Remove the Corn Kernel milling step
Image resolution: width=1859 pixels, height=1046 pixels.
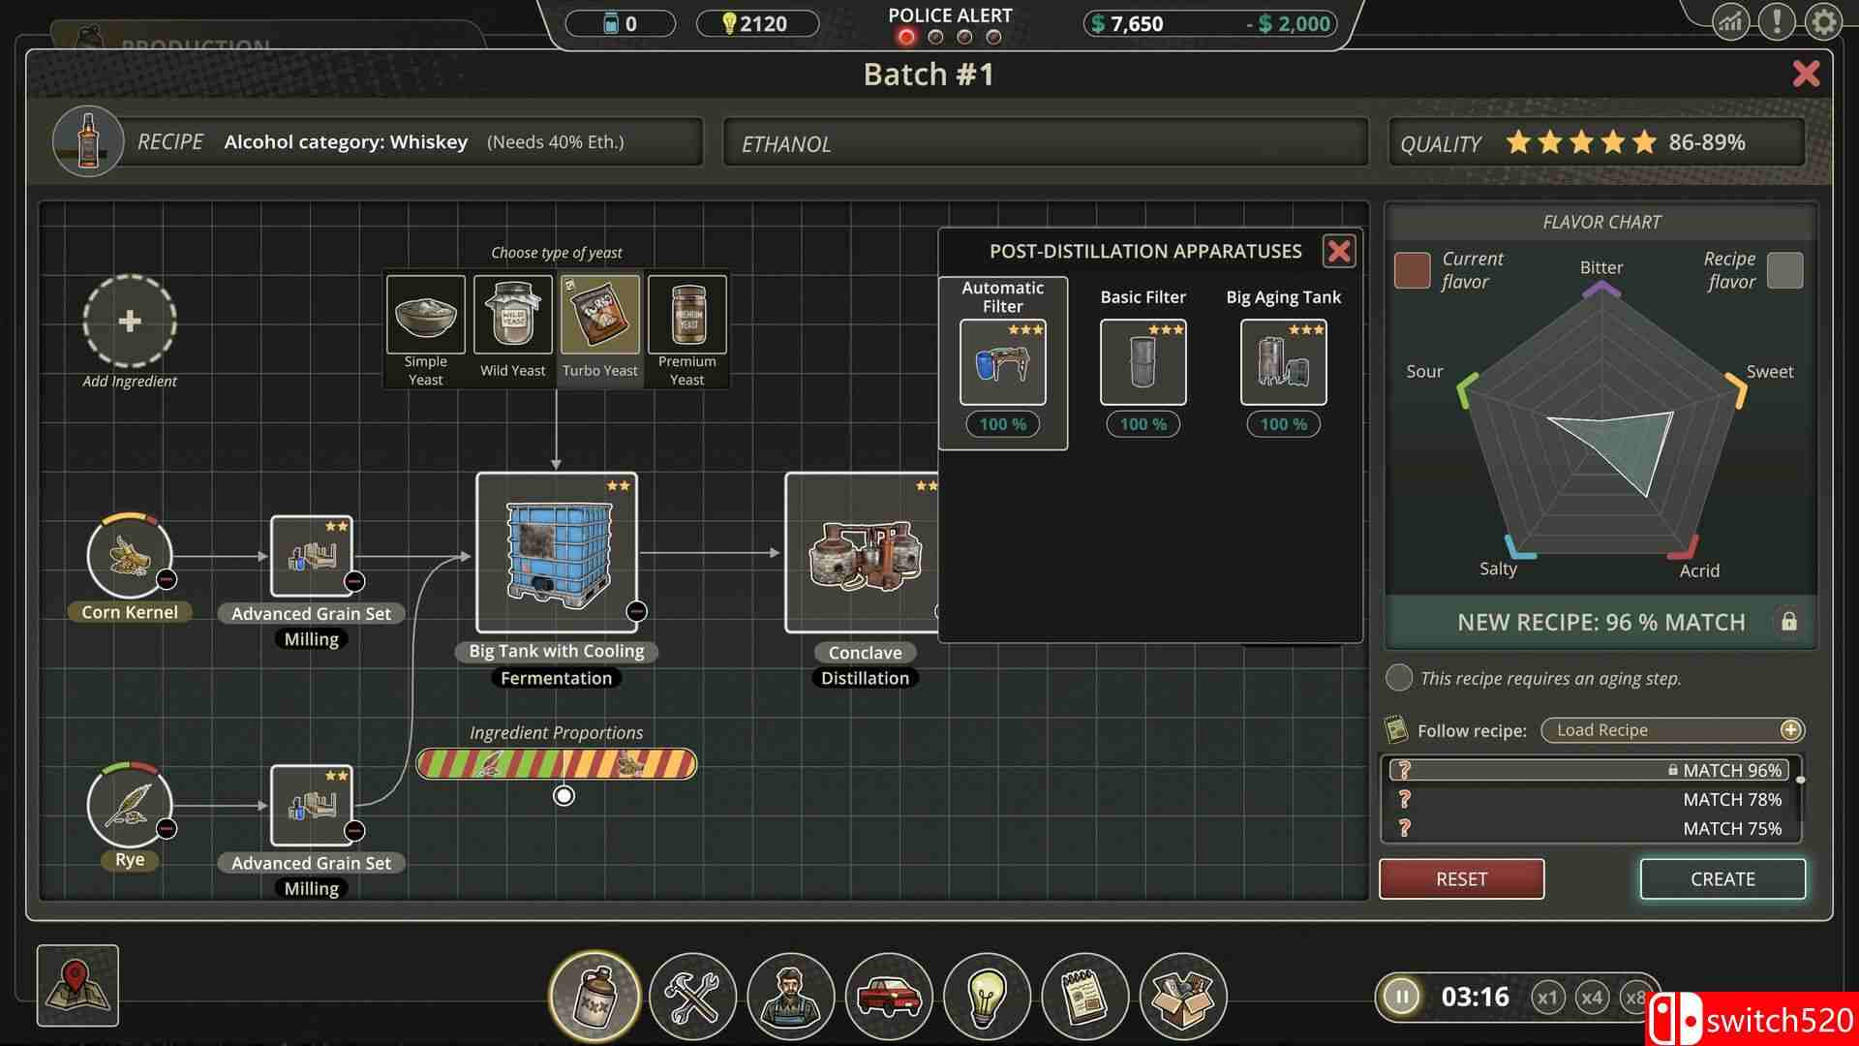point(354,581)
